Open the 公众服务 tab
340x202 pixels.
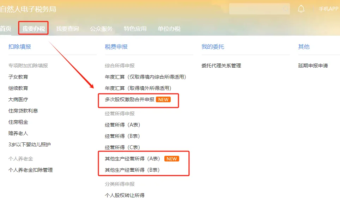pos(101,29)
